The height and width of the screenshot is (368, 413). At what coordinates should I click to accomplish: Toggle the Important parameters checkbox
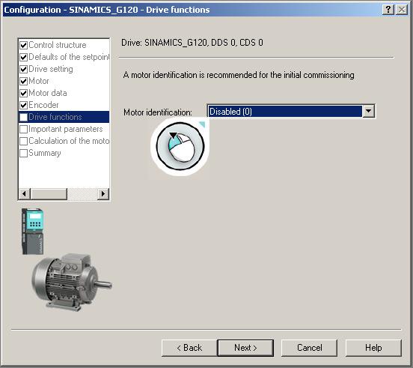[24, 129]
